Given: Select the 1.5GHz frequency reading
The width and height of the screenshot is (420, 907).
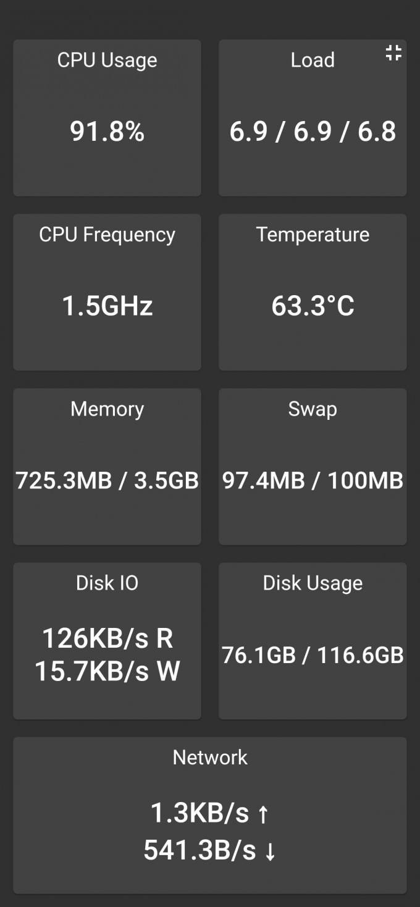Looking at the screenshot, I should [107, 306].
